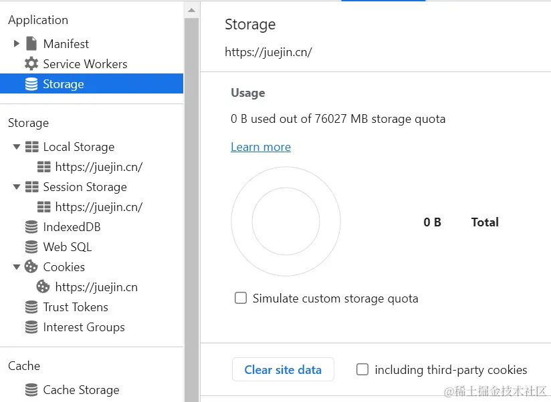Viewport: 551px width, 402px height.
Task: Click the Cache Storage database icon
Action: point(31,390)
